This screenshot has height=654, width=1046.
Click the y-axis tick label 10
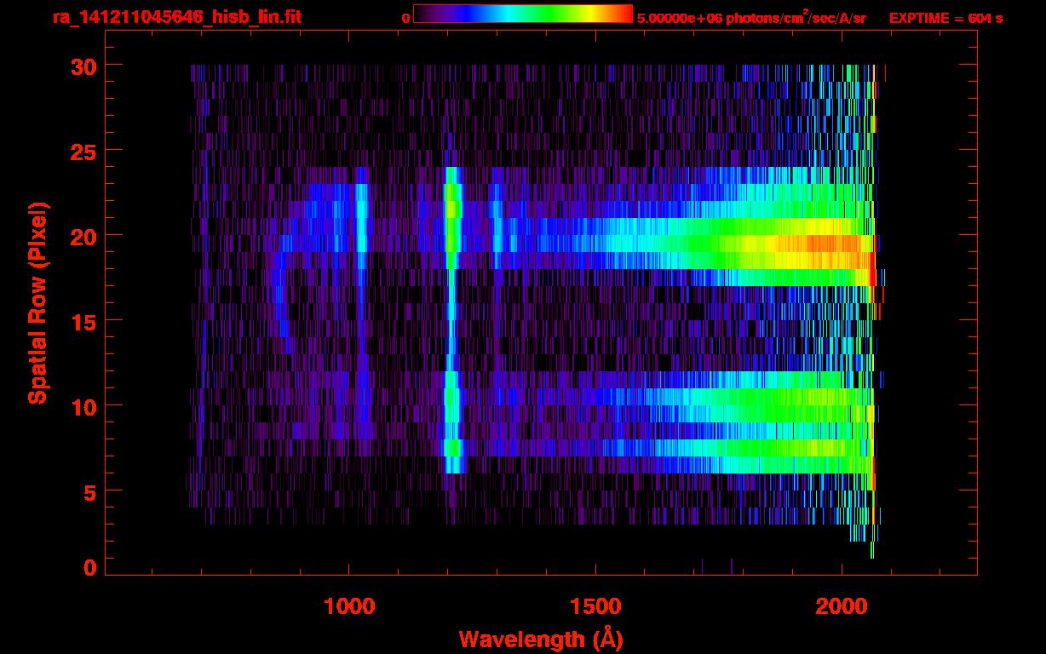tap(83, 406)
